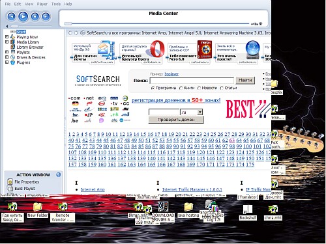Click the Play button in Media Center
The height and width of the screenshot is (244, 326).
tap(23, 16)
